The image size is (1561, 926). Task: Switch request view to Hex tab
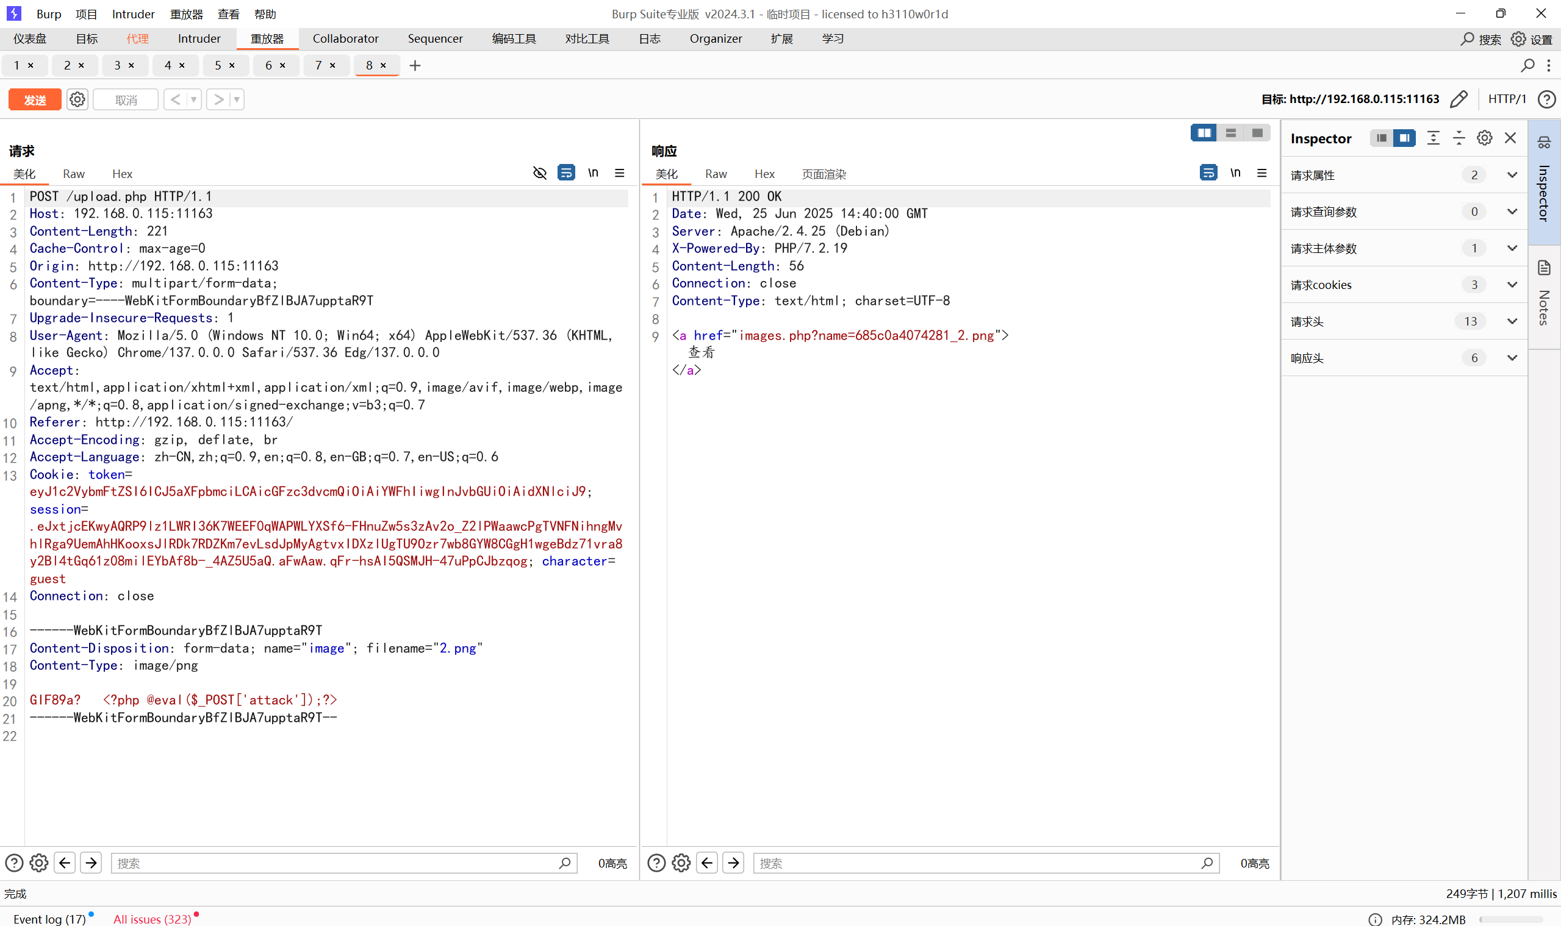tap(123, 174)
